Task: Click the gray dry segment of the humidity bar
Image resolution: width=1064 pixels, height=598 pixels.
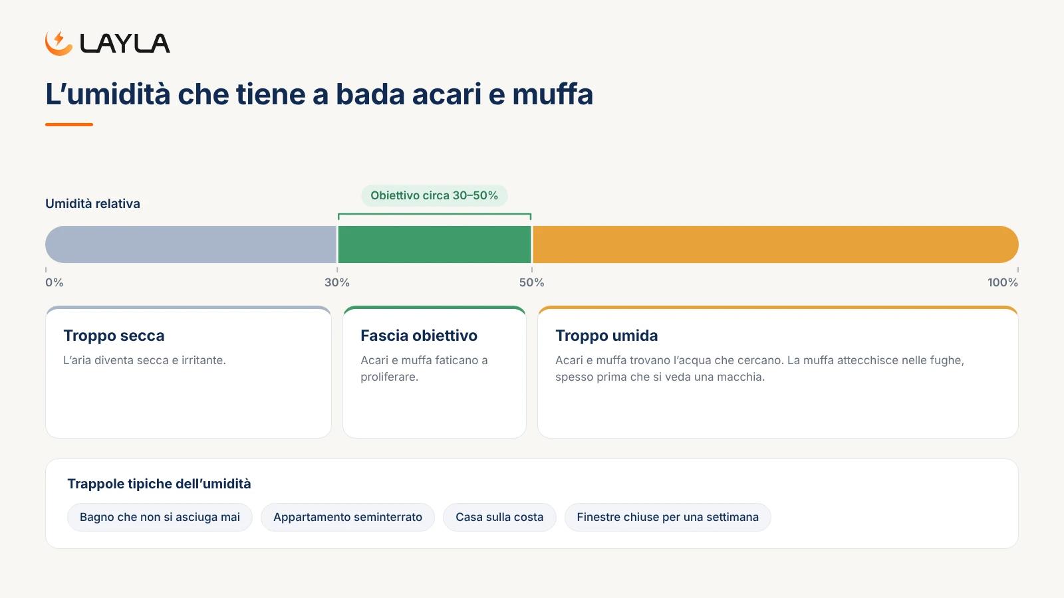Action: click(x=191, y=245)
